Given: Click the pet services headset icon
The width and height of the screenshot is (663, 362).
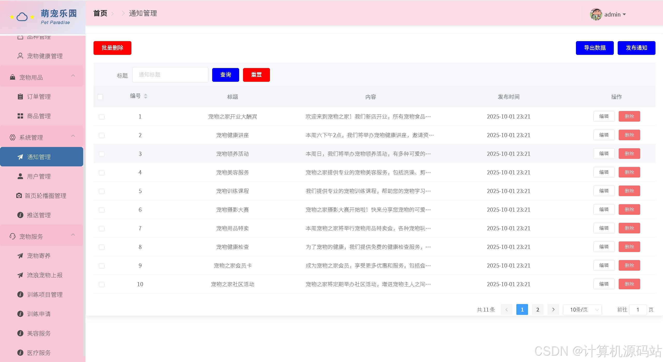Looking at the screenshot, I should point(12,236).
